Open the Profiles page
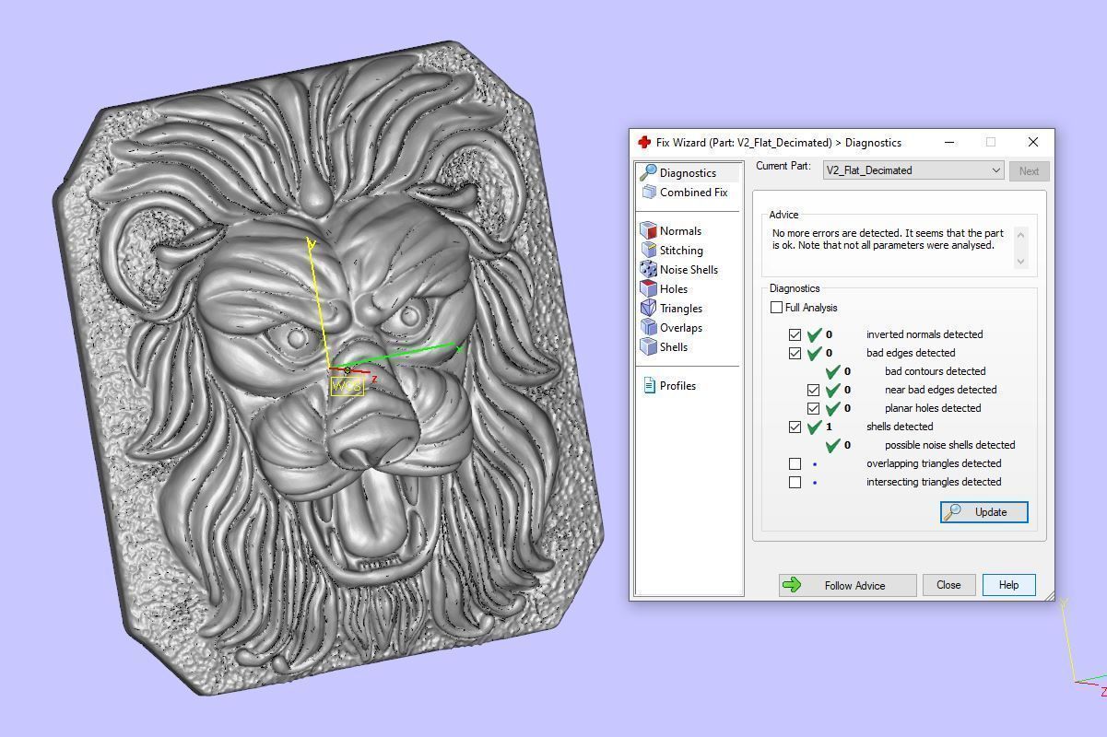The height and width of the screenshot is (737, 1107). (677, 385)
